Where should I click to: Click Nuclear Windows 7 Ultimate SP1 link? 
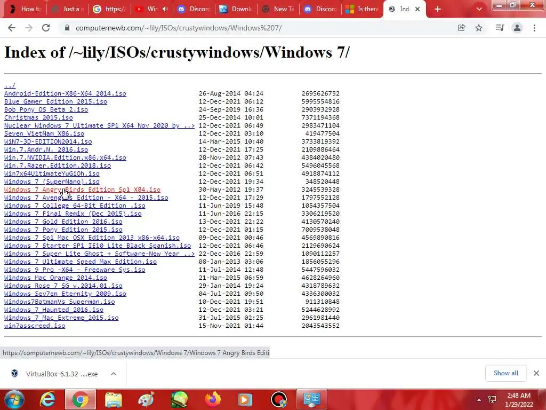[x=99, y=125]
